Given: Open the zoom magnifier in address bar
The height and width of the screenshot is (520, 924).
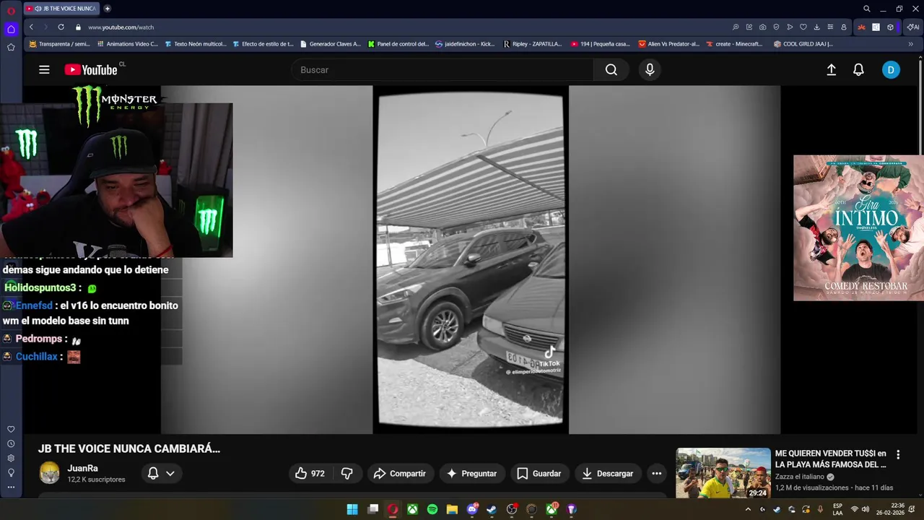Looking at the screenshot, I should (x=736, y=27).
